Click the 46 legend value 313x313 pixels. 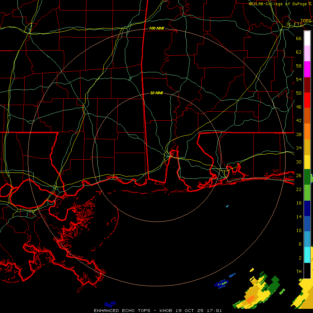pyautogui.click(x=299, y=107)
